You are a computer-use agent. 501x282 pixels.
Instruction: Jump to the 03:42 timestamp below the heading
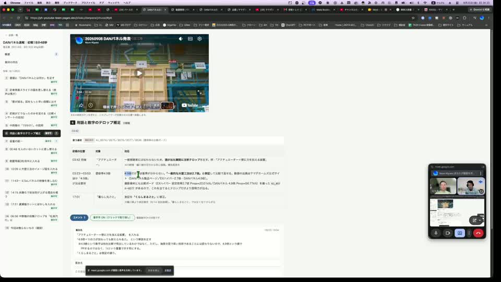click(75, 131)
